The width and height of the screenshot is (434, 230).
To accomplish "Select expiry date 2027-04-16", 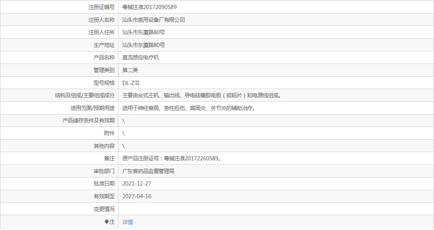I will [137, 196].
